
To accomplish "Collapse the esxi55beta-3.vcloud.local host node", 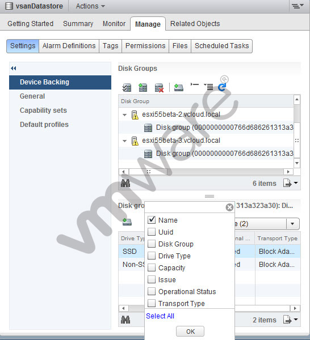I will pyautogui.click(x=124, y=141).
